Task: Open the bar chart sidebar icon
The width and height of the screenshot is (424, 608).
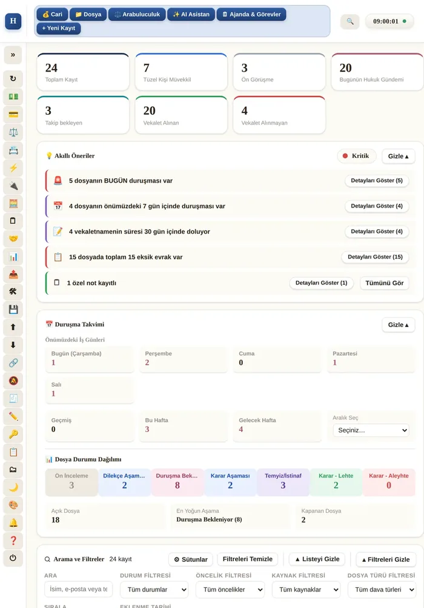Action: tap(13, 256)
